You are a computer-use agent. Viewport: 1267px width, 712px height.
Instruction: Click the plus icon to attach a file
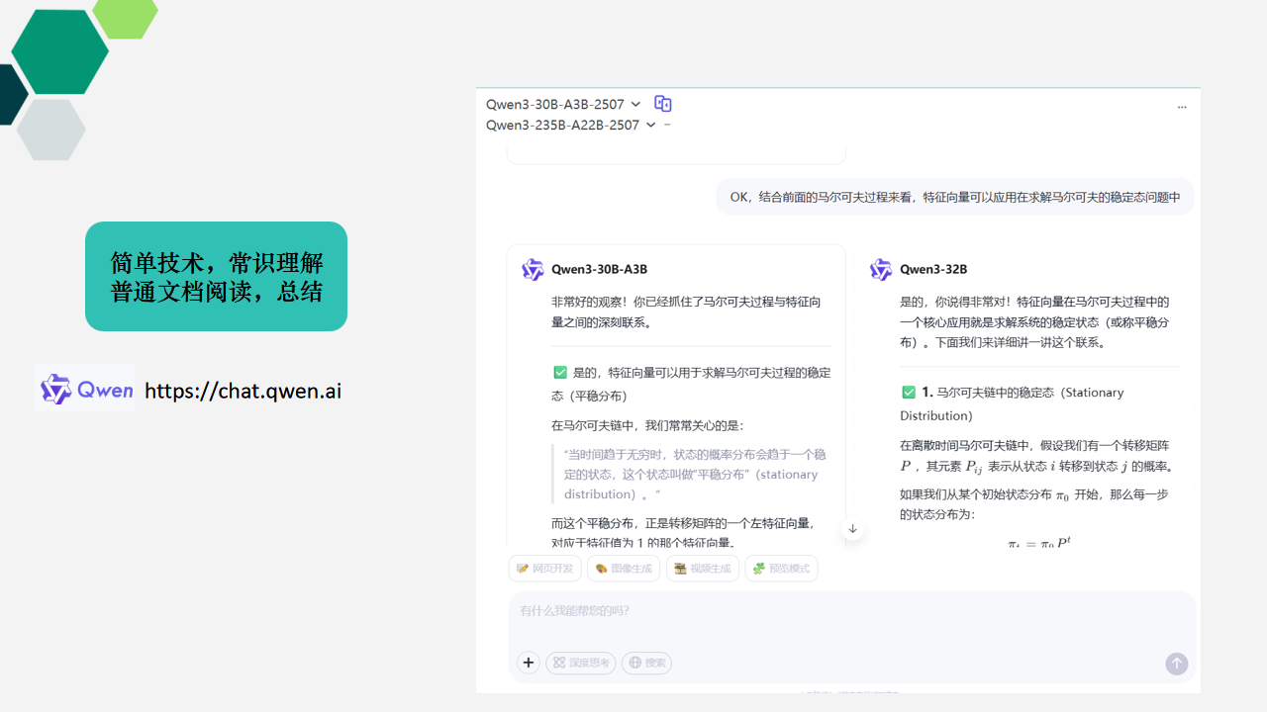coord(528,663)
